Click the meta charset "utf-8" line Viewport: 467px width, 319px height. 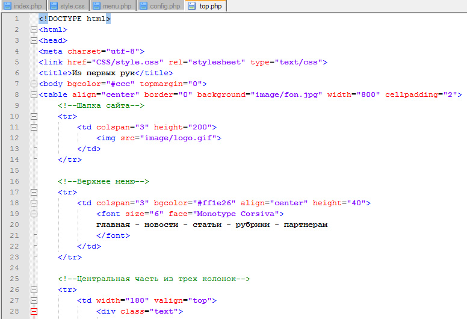[x=91, y=51]
